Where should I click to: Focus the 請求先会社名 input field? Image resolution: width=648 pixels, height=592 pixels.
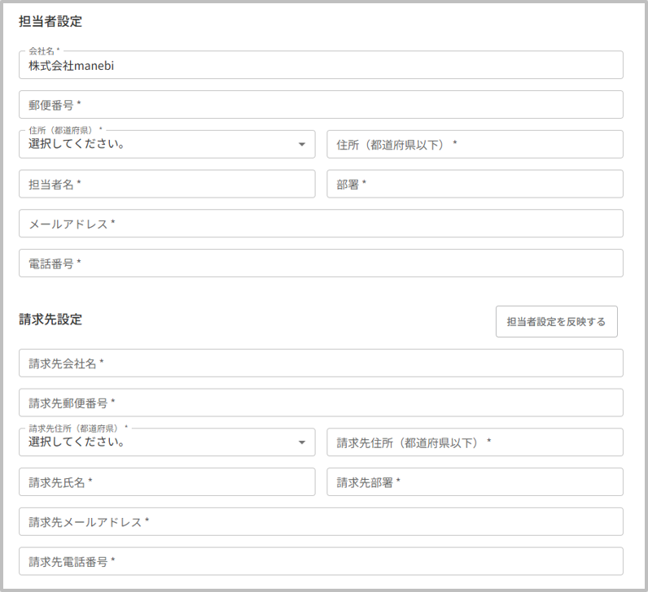(321, 363)
